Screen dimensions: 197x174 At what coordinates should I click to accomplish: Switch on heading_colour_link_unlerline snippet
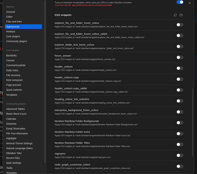180,101
